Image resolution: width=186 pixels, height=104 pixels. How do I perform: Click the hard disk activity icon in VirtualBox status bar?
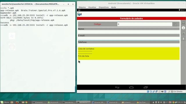(148, 91)
